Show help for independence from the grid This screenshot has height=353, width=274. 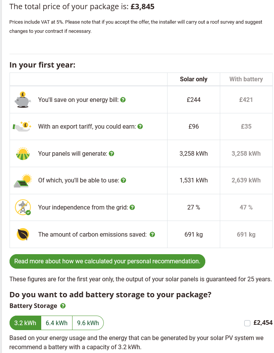(132, 207)
